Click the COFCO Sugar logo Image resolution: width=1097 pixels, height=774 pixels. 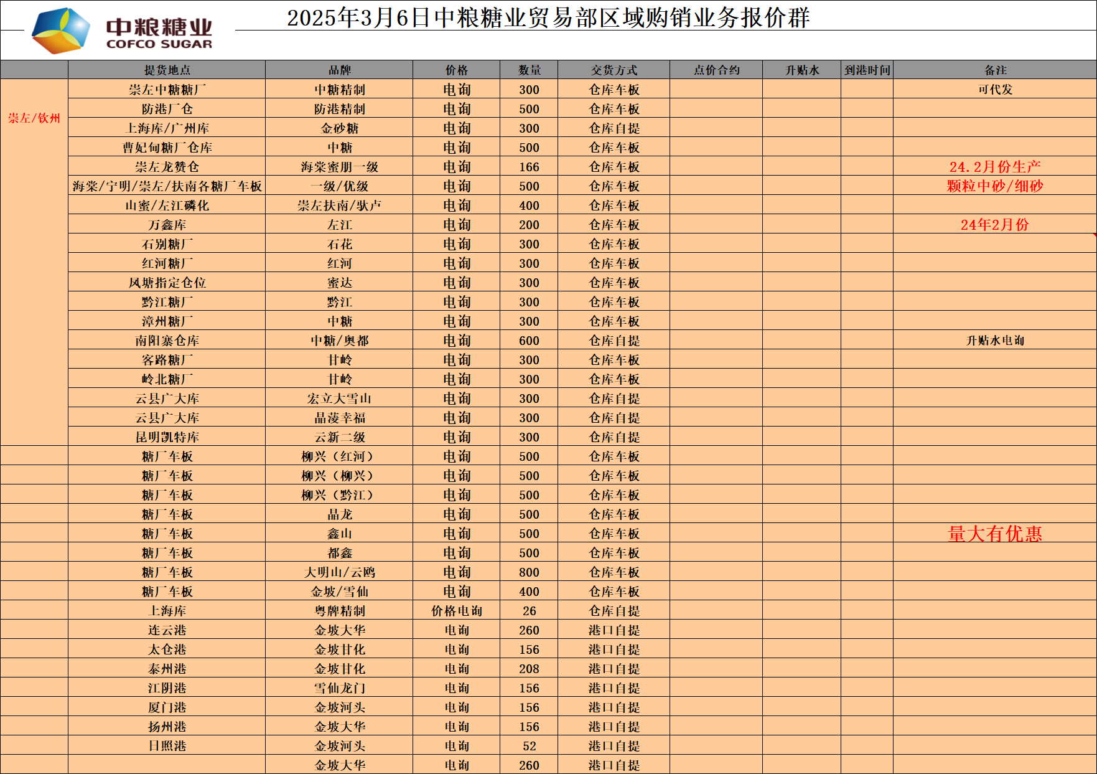[x=122, y=31]
